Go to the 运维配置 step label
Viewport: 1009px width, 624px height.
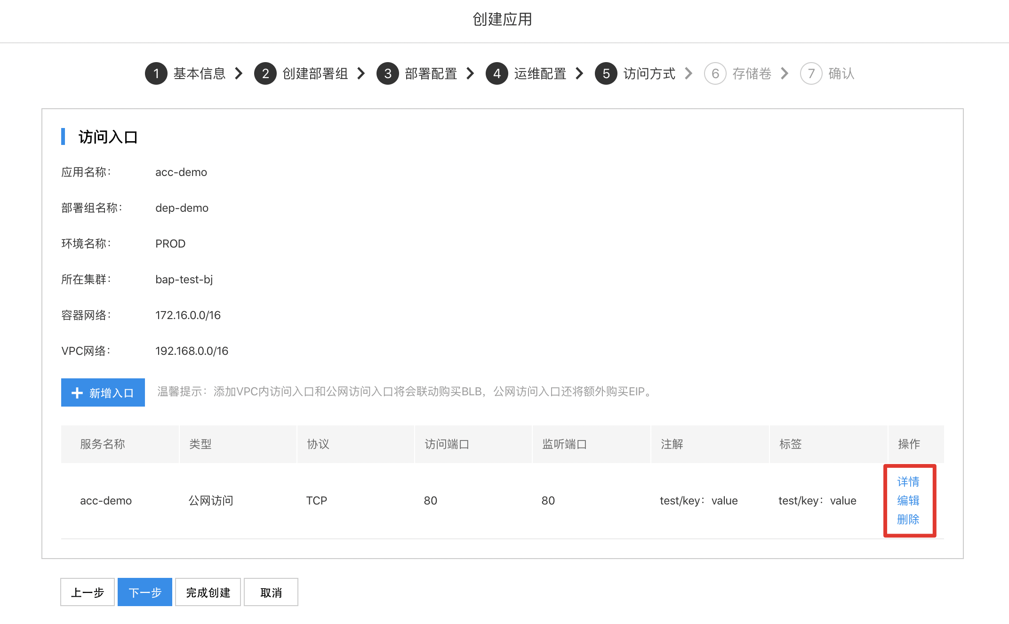(540, 73)
